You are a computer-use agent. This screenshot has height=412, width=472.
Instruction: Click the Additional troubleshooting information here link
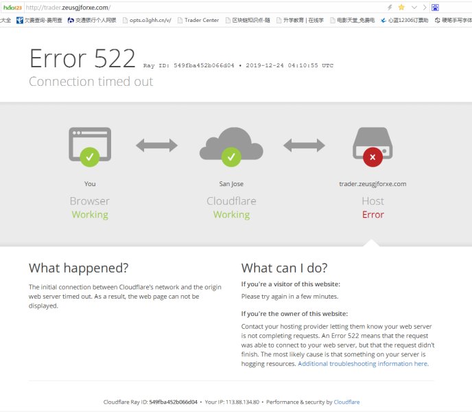click(x=363, y=364)
